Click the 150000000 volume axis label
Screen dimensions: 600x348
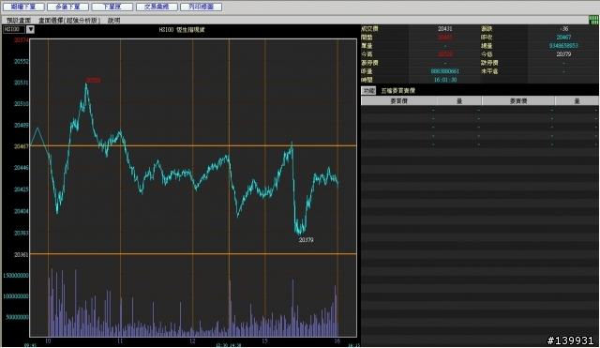tap(16, 275)
